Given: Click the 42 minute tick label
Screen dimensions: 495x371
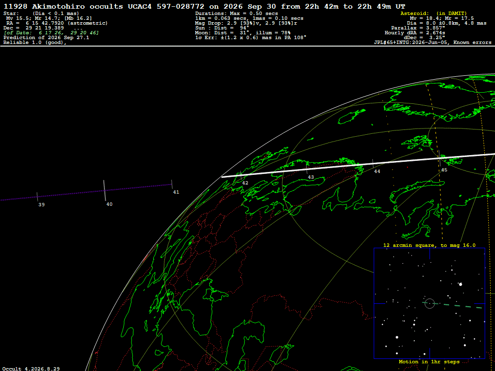Looking at the screenshot, I should tap(245, 183).
